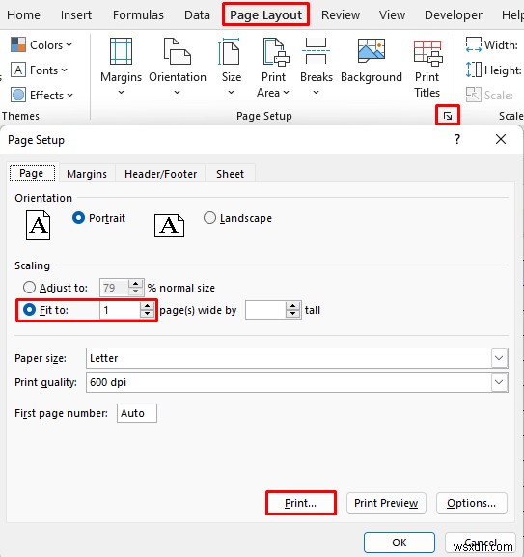Close the Page Setup dialog

click(x=501, y=139)
